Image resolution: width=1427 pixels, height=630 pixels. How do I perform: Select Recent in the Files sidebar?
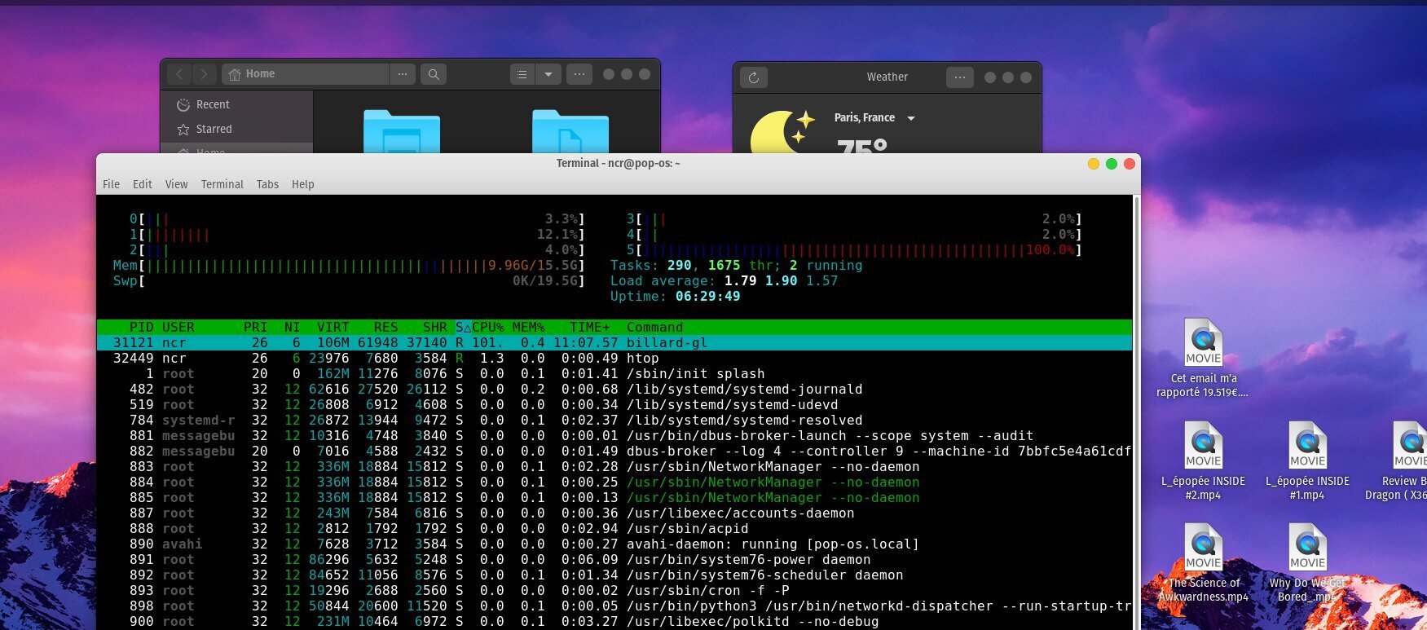click(213, 104)
